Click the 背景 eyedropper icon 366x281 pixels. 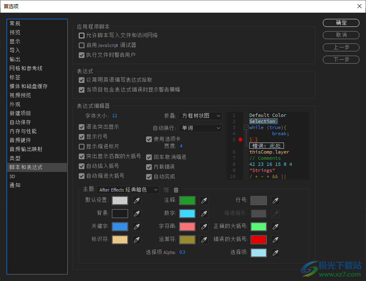tap(137, 214)
